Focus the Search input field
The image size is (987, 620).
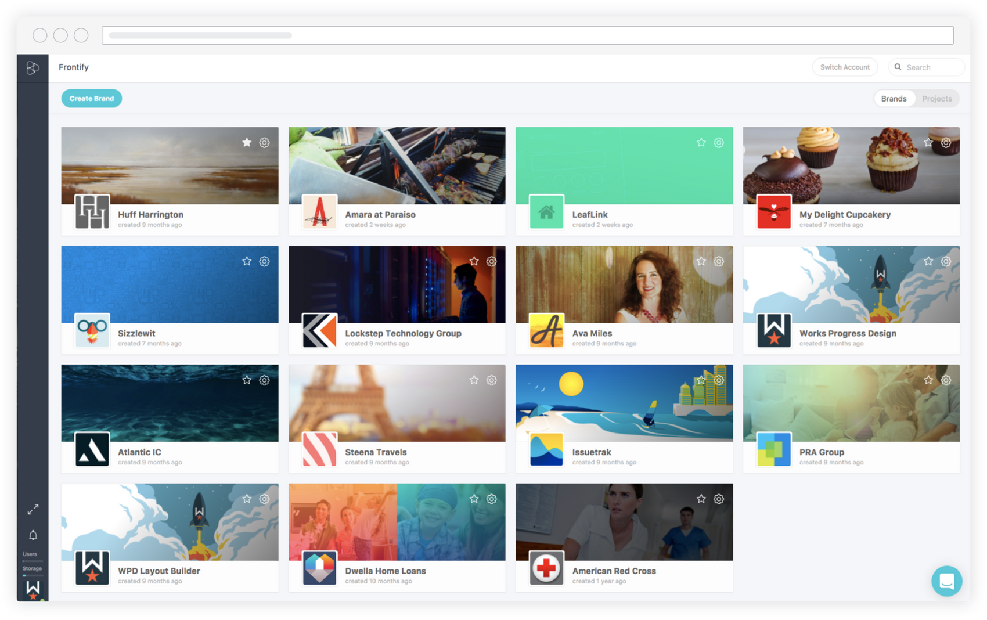(x=927, y=67)
